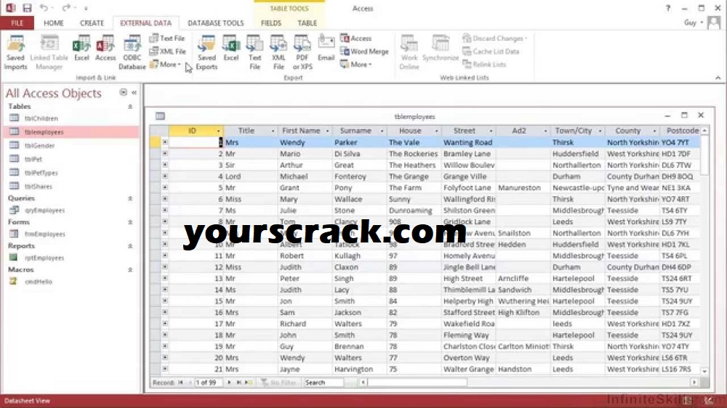Click Discard Changes
The width and height of the screenshot is (727, 408).
[495, 38]
